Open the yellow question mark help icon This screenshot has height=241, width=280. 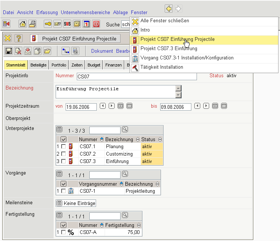[18, 38]
